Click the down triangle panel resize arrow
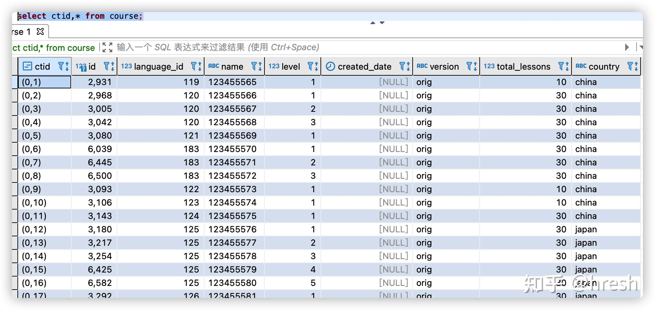This screenshot has height=310, width=655. [x=382, y=23]
